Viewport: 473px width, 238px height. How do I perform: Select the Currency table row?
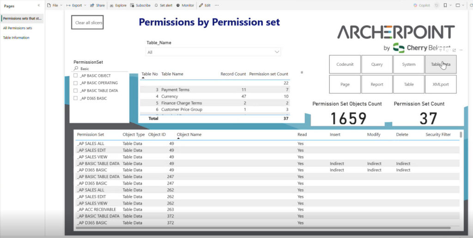(215, 97)
